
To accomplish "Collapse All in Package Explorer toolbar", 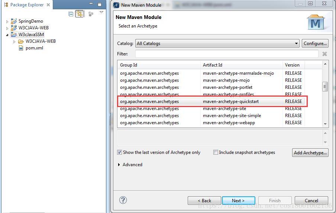I will click(x=71, y=14).
